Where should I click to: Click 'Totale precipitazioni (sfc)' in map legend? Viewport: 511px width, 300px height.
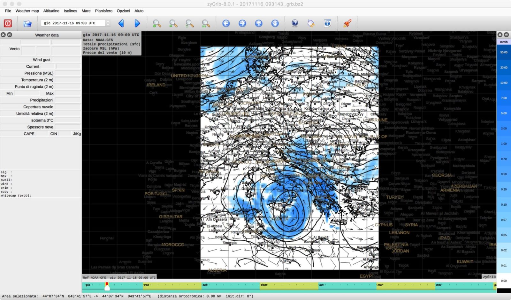click(111, 44)
